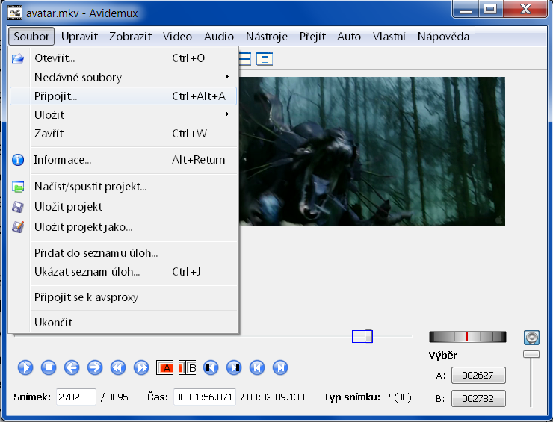
Task: Maximize the Avidemux window
Action: pos(490,10)
